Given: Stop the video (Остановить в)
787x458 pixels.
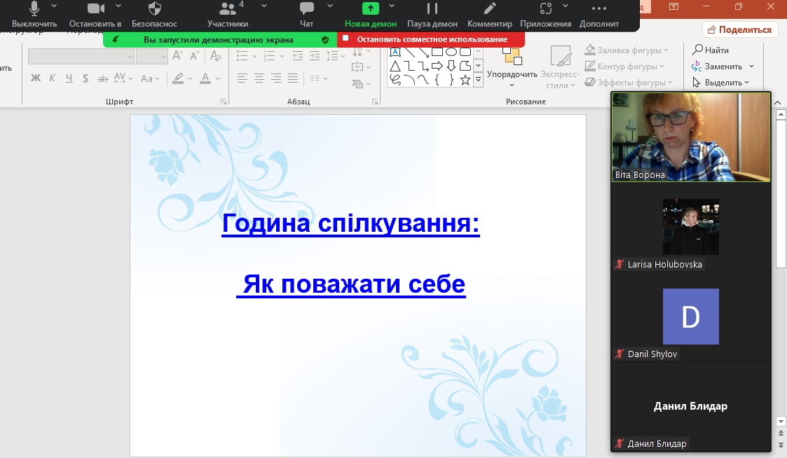Looking at the screenshot, I should [x=95, y=15].
